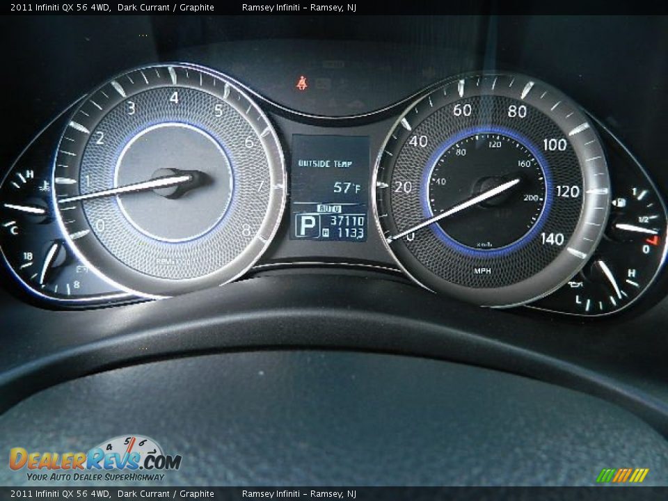Click the odometer reading 37110
Image resolution: width=668 pixels, height=501 pixels.
pos(348,221)
